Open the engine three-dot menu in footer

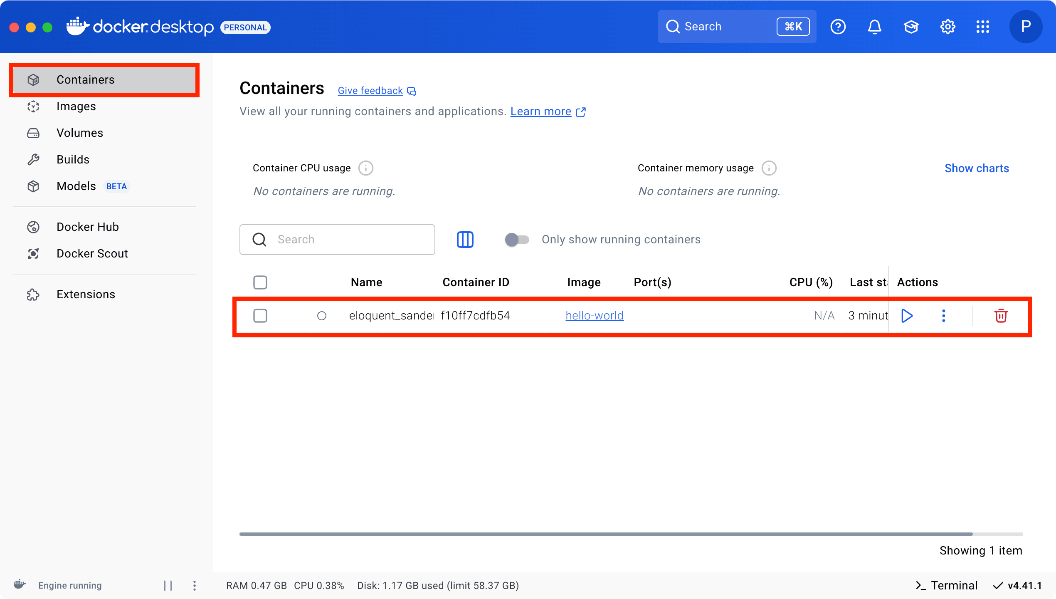coord(195,586)
